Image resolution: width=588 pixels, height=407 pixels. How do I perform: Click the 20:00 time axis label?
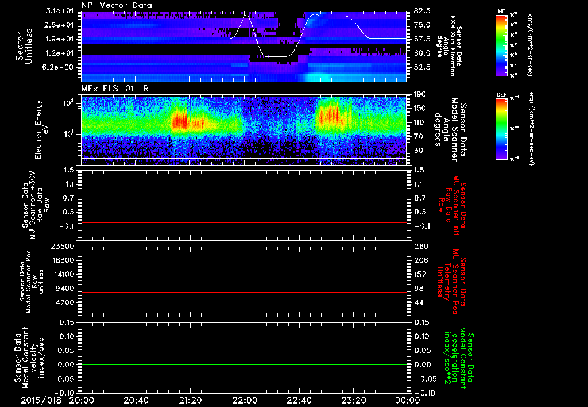click(82, 400)
